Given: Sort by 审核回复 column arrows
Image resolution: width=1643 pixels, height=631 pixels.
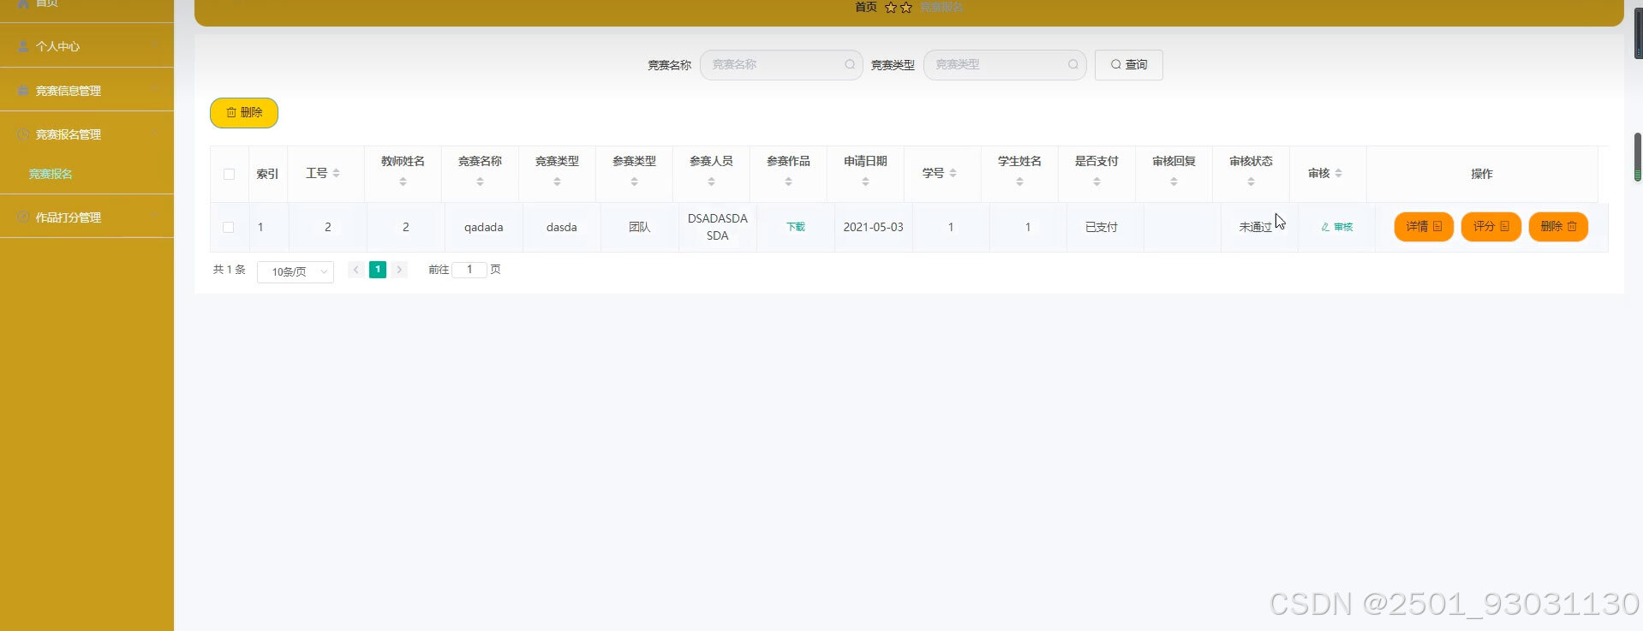Looking at the screenshot, I should point(1174,182).
